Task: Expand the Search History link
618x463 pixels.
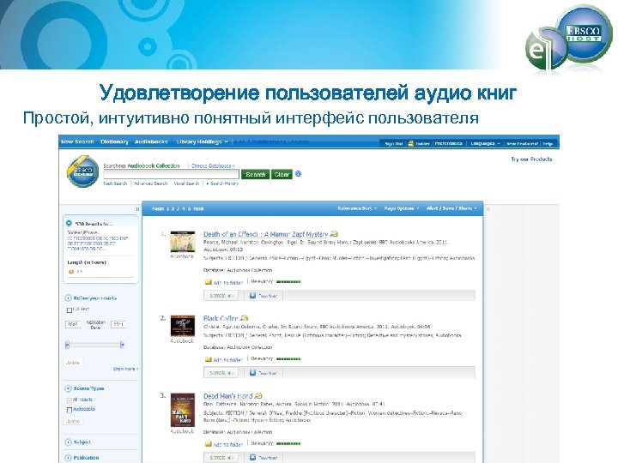Action: pos(222,183)
